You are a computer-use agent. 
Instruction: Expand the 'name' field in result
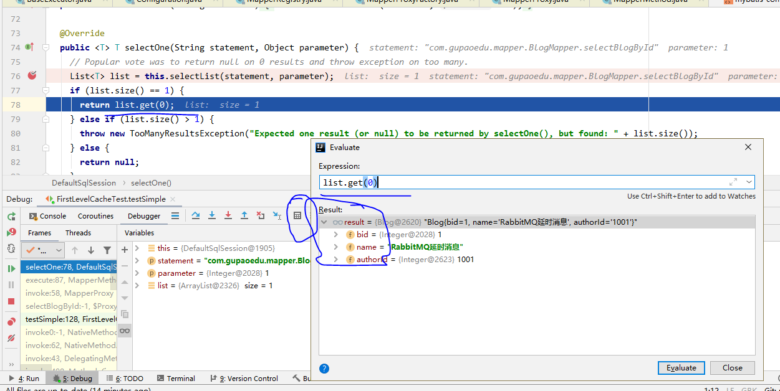pyautogui.click(x=336, y=247)
